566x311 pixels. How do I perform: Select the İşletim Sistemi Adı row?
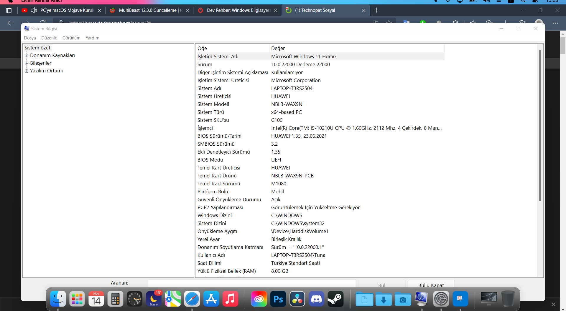320,56
